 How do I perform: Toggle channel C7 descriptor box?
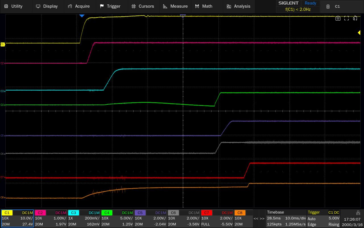217,218
